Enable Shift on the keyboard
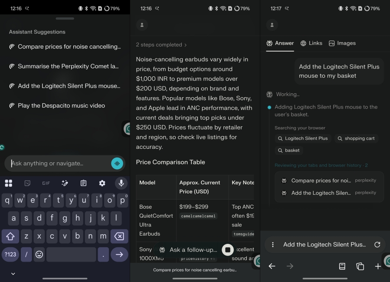 pos(10,236)
